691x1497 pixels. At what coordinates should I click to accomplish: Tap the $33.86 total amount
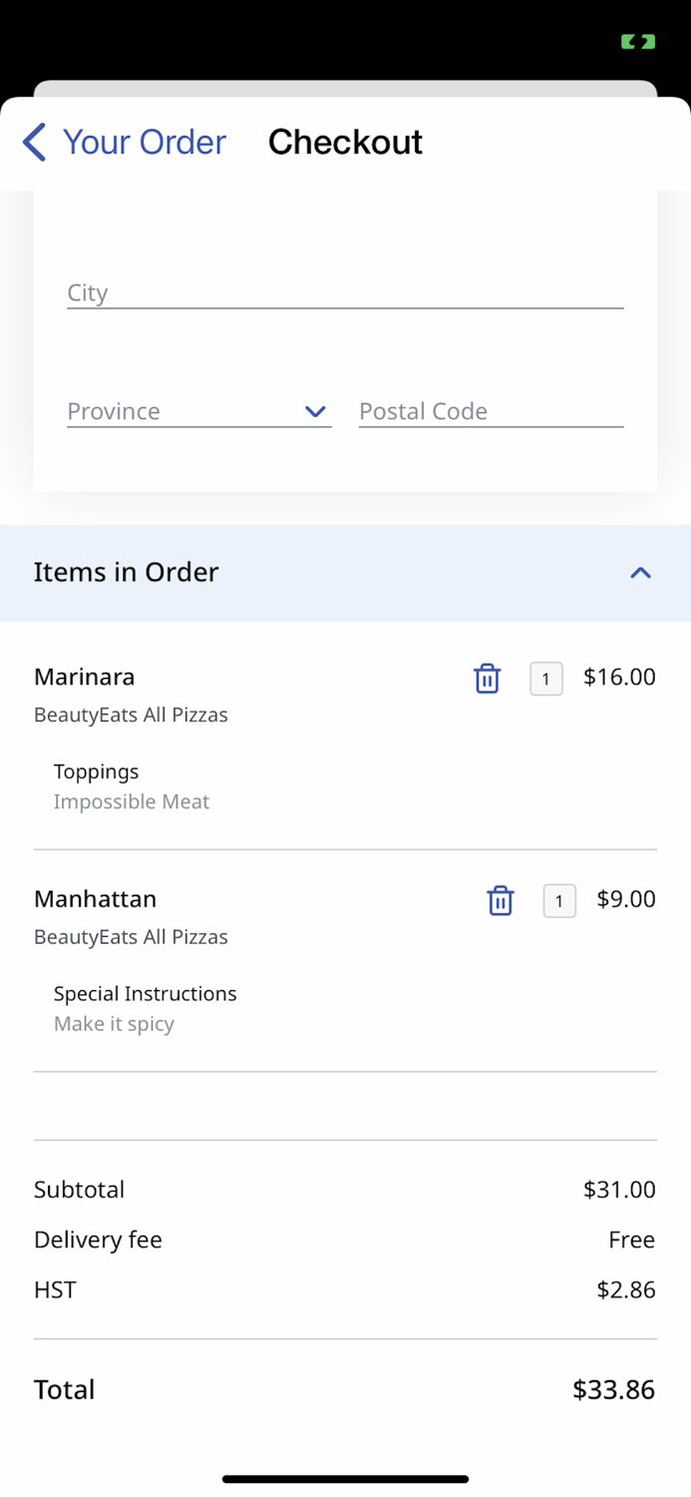[x=613, y=1389]
